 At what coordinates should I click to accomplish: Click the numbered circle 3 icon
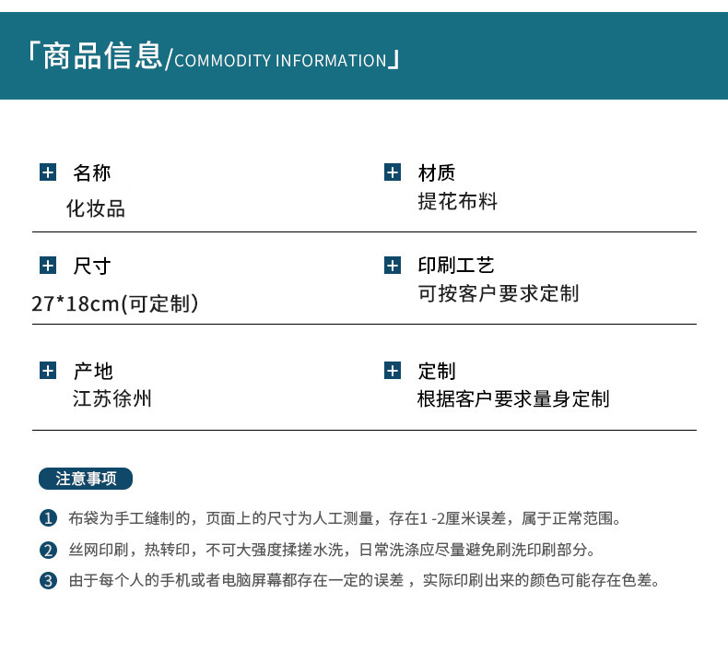(x=48, y=581)
